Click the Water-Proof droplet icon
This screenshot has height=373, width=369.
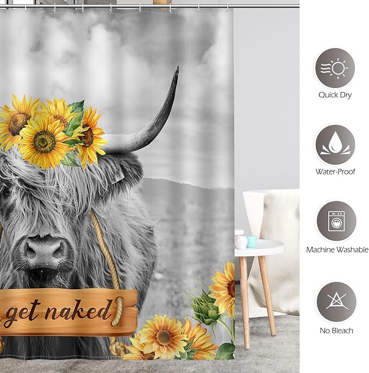tap(335, 145)
